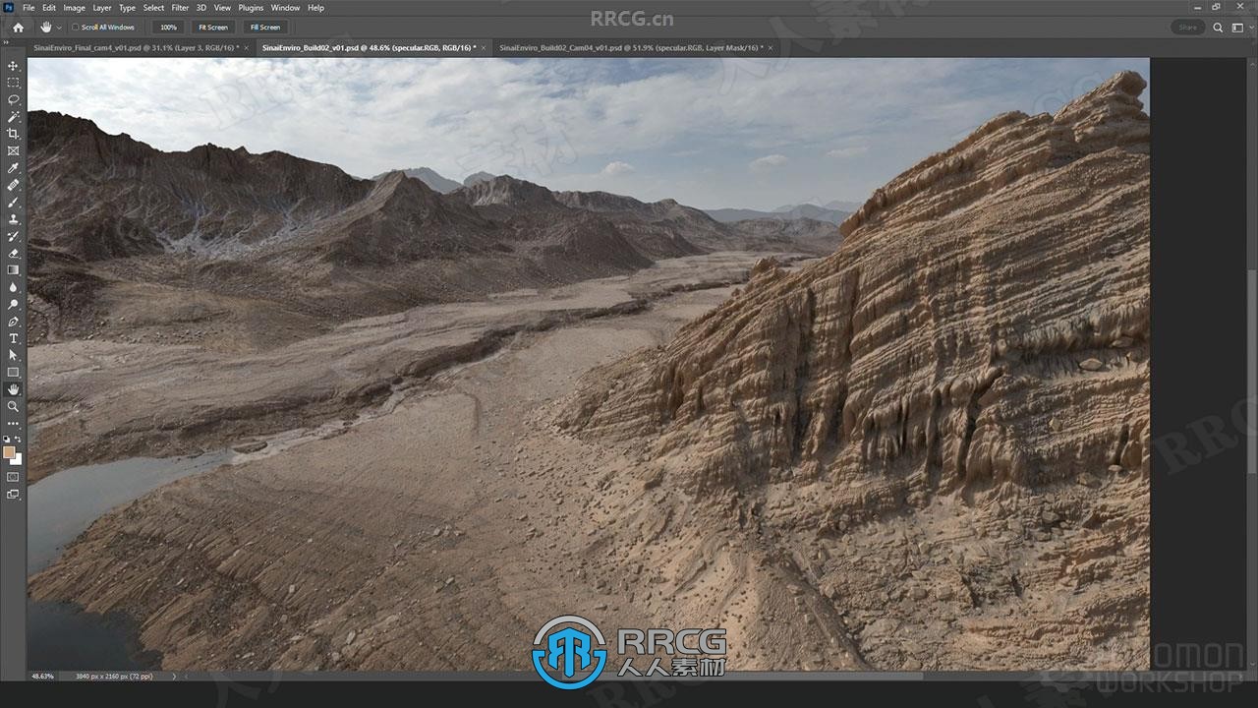Screen dimensions: 1258x708
Task: Open the Help menu
Action: (x=316, y=8)
